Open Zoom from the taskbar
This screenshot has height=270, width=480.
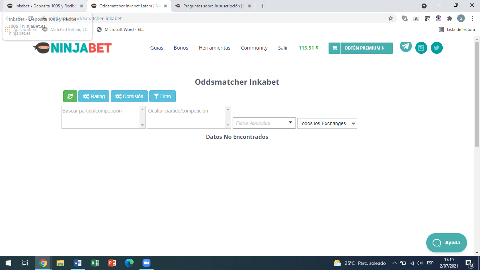[x=147, y=263]
